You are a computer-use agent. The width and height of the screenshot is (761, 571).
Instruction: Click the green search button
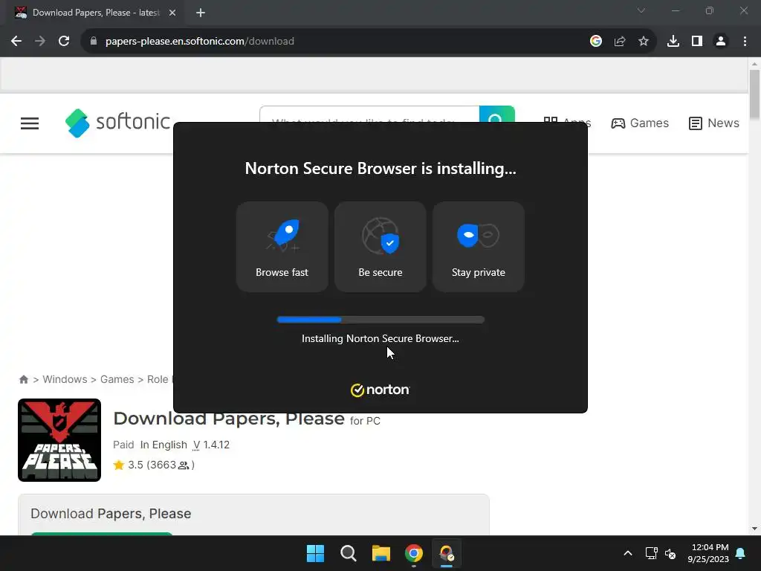tap(496, 114)
